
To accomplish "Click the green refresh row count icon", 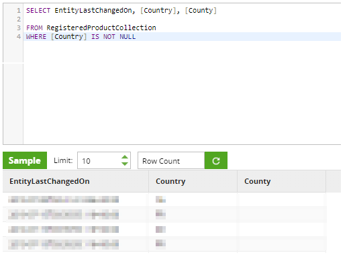I will [x=216, y=160].
